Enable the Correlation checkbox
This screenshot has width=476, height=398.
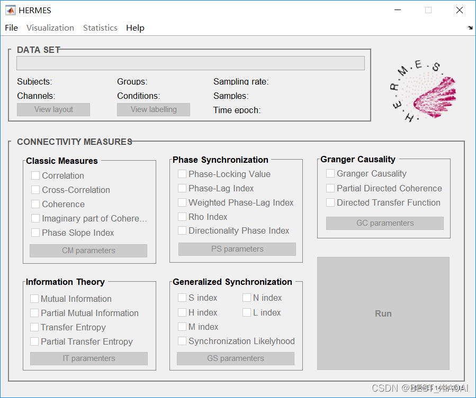(x=35, y=175)
